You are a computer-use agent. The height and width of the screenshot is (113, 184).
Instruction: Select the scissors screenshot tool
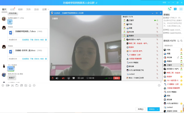click(12, 85)
